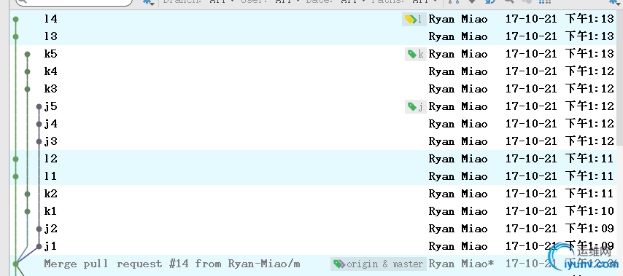Click the graph node dot for commit l2

coord(15,159)
